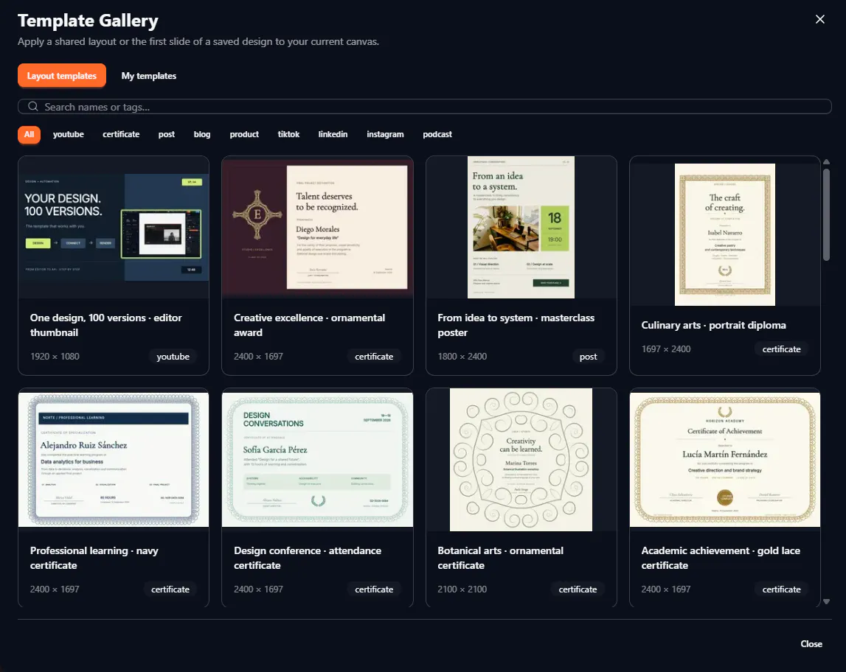Screen dimensions: 846x672
Task: Click the template grid scrollbar thumb
Action: click(x=826, y=214)
